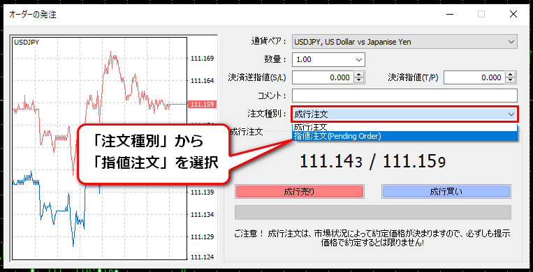Viewport: 533px width, 272px height.
Task: Close the オーダーの発注 window
Action: (x=513, y=14)
